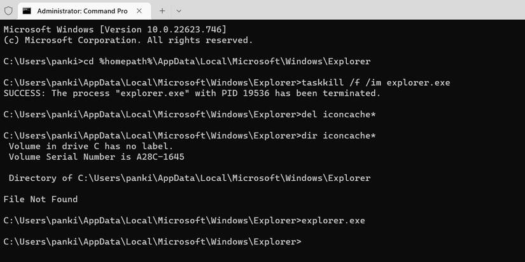Click the administrator shield icon
This screenshot has width=525, height=262.
click(8, 11)
